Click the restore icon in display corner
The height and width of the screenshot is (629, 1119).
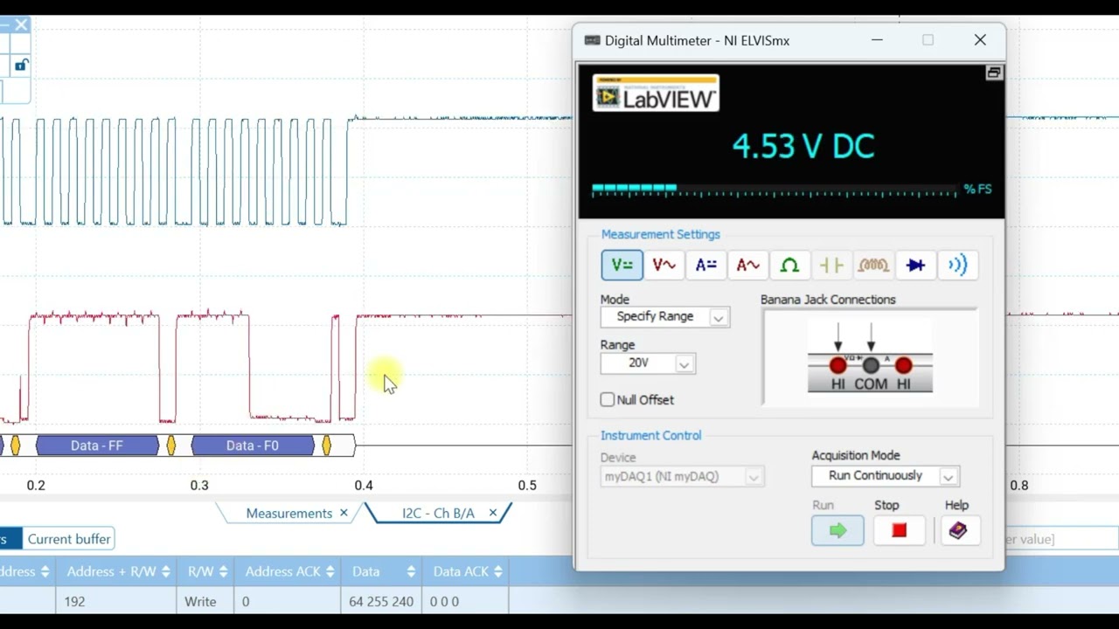[x=994, y=73]
